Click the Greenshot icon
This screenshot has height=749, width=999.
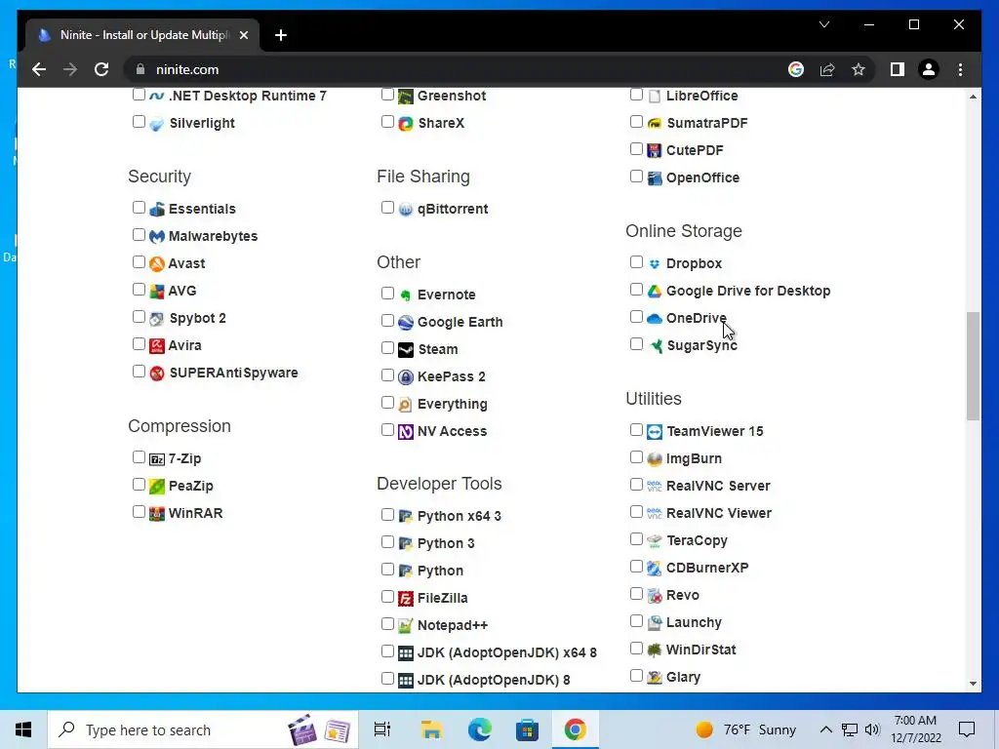(x=406, y=97)
